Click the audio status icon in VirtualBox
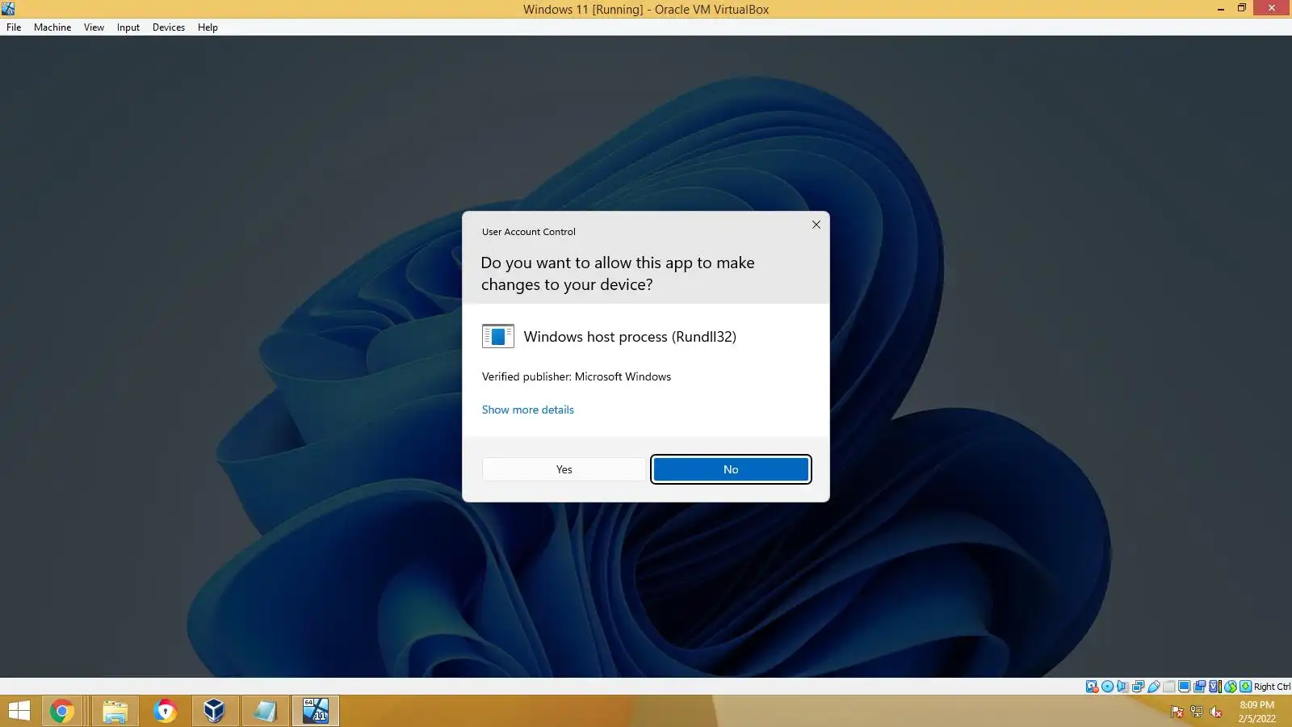The height and width of the screenshot is (727, 1292). pyautogui.click(x=1122, y=687)
